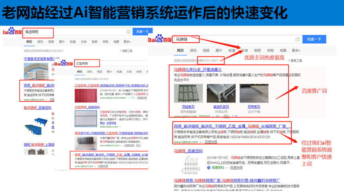
Task: Click the 百度百科 paw icon under 马蹄链 result
Action: tap(209, 167)
